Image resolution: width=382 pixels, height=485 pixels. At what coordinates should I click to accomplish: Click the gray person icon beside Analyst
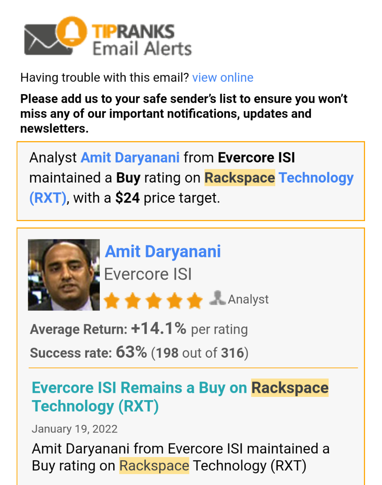pyautogui.click(x=217, y=298)
